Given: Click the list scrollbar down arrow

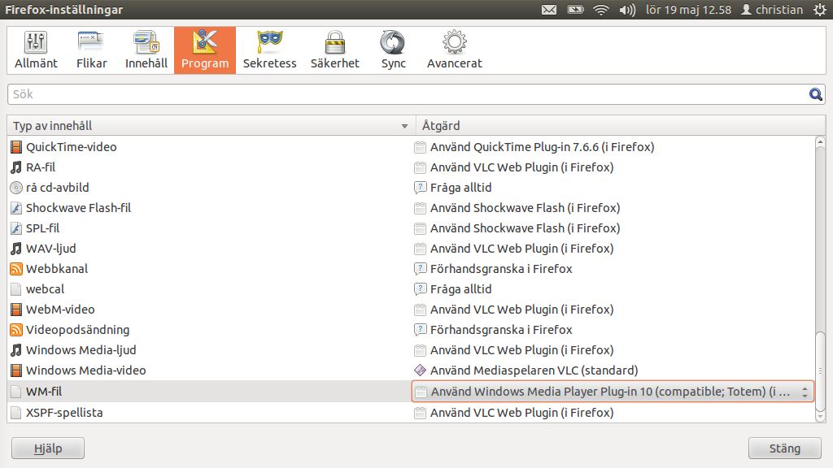Looking at the screenshot, I should [820, 418].
